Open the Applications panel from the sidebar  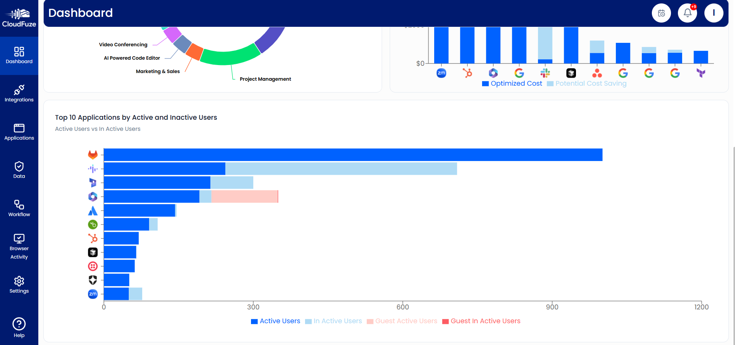[x=19, y=132]
